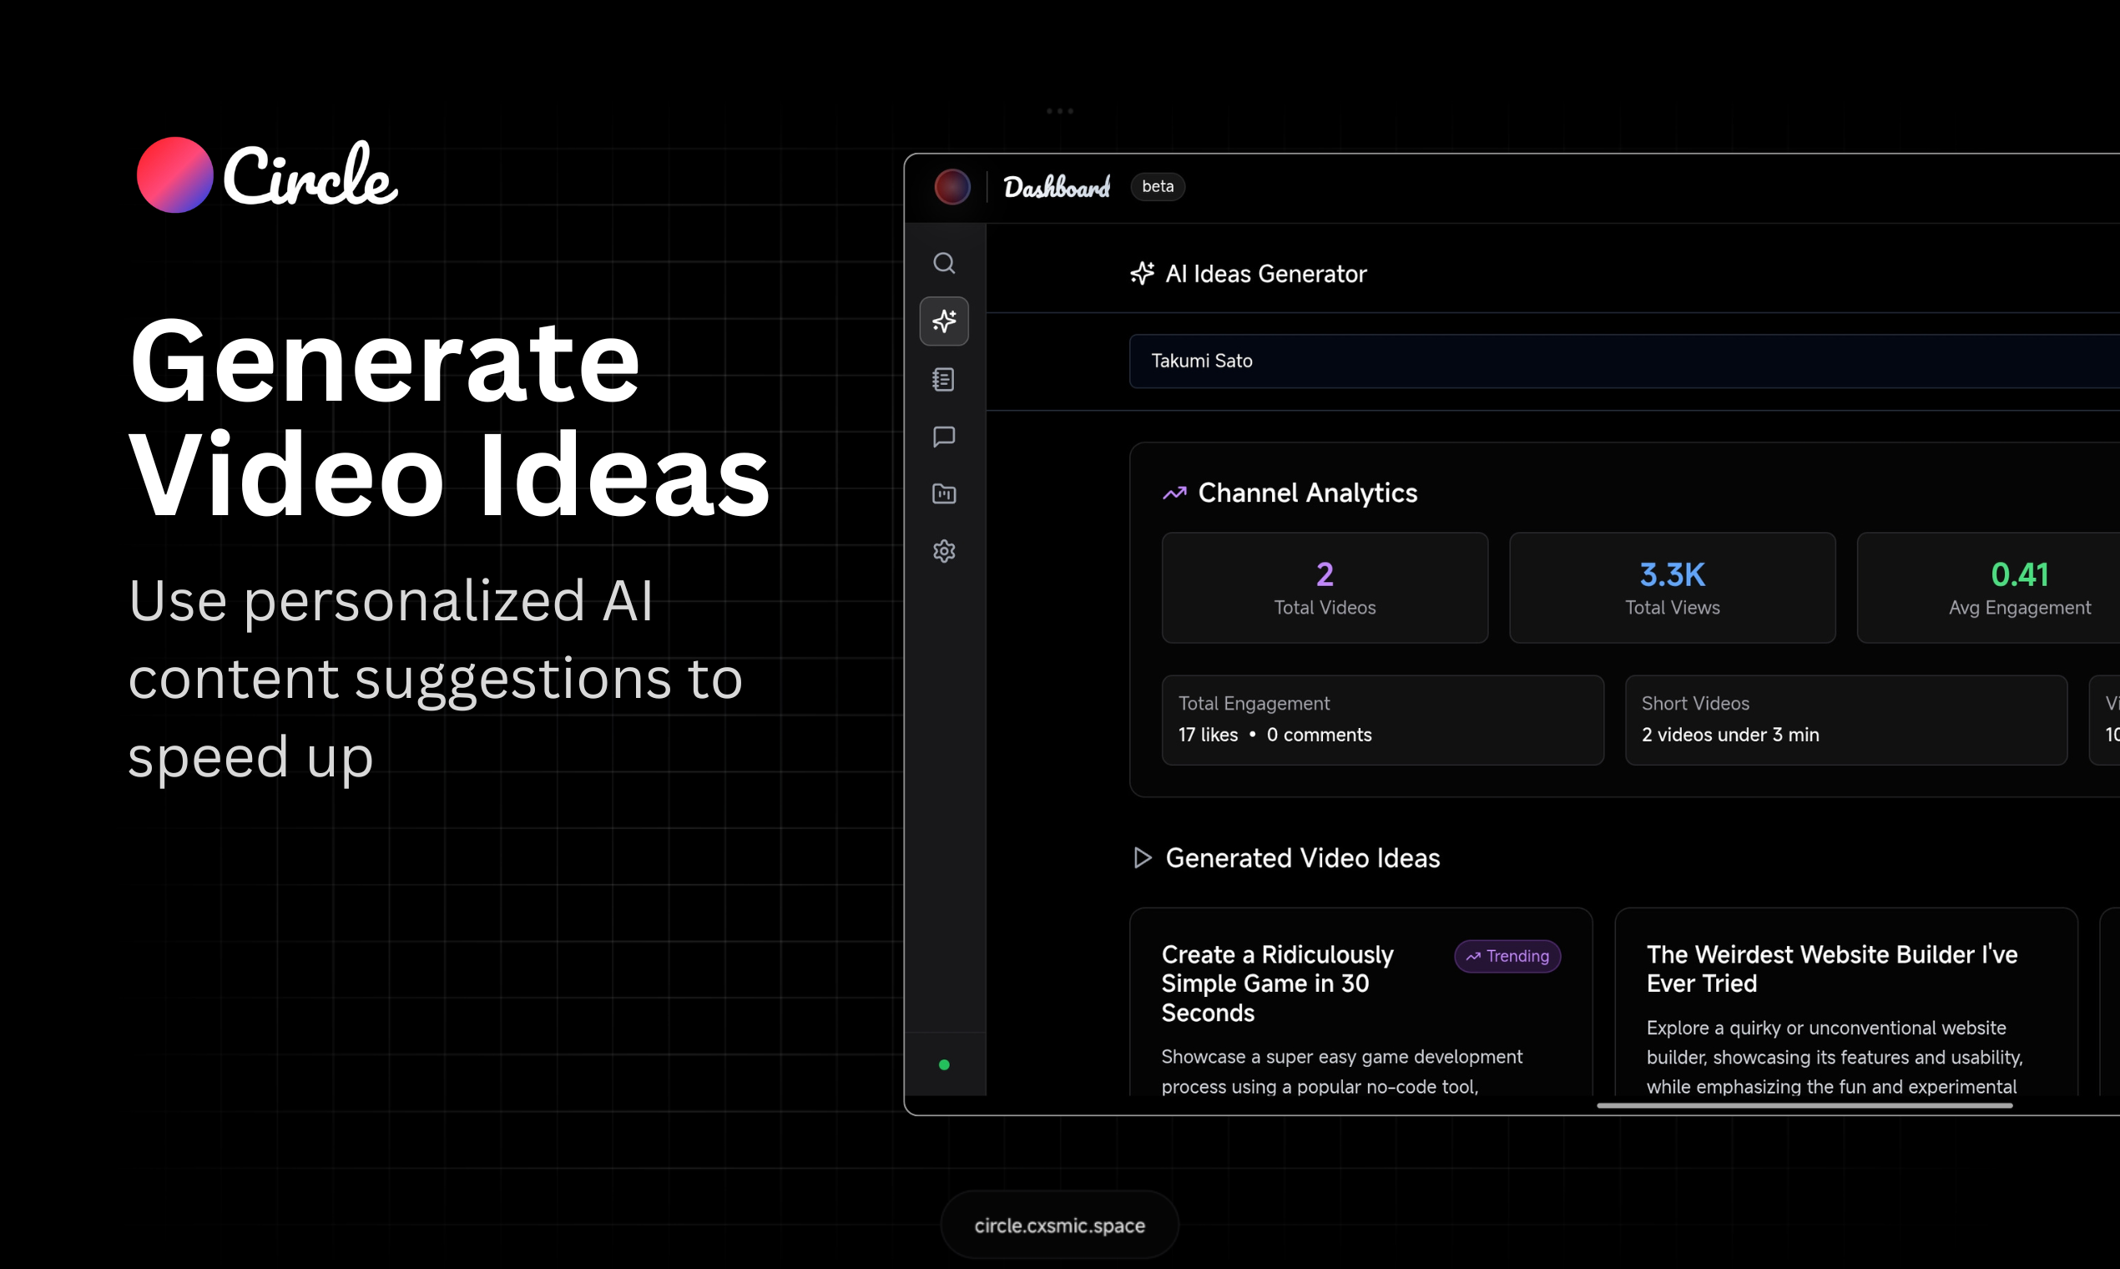This screenshot has width=2120, height=1269.
Task: Expand Generated Video Ideas triangle
Action: point(1142,857)
